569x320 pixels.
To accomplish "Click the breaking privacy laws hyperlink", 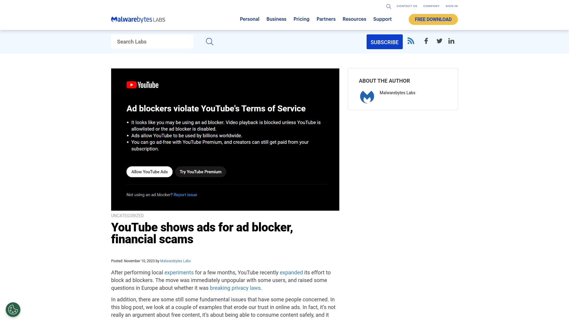I will (x=235, y=288).
